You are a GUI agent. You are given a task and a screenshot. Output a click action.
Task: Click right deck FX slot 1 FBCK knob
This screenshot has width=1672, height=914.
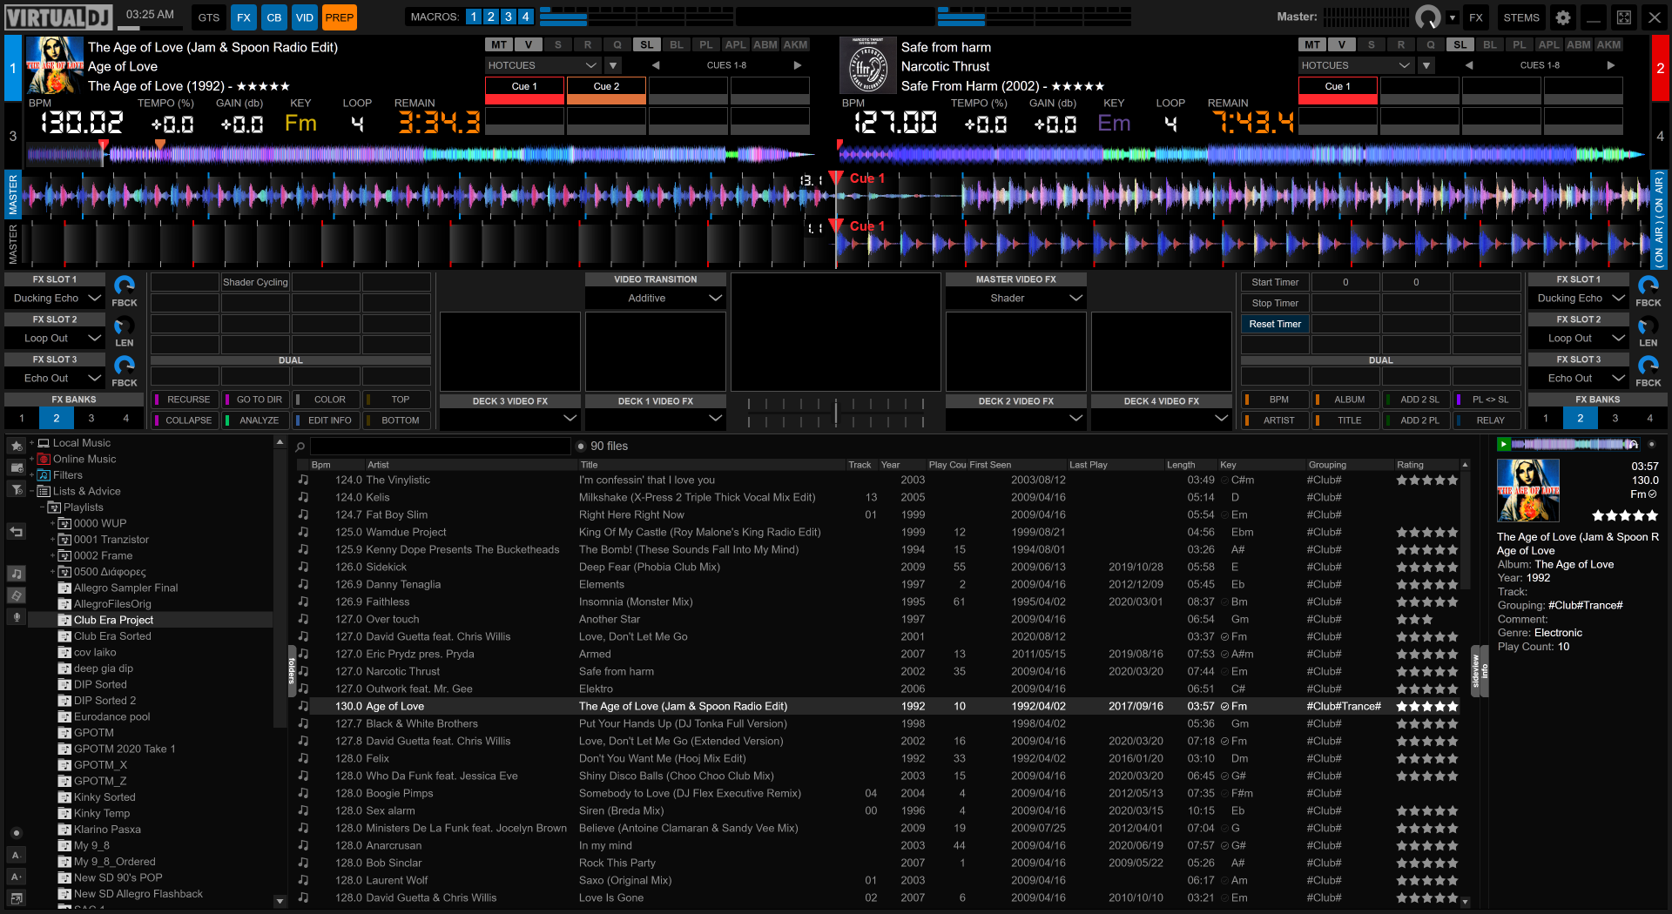(x=1648, y=286)
